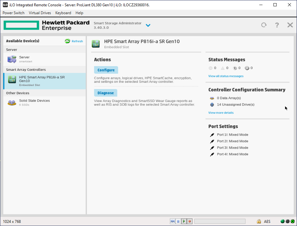Click the '1024 x 768' resolution text
The width and height of the screenshot is (297, 226).
click(12, 222)
